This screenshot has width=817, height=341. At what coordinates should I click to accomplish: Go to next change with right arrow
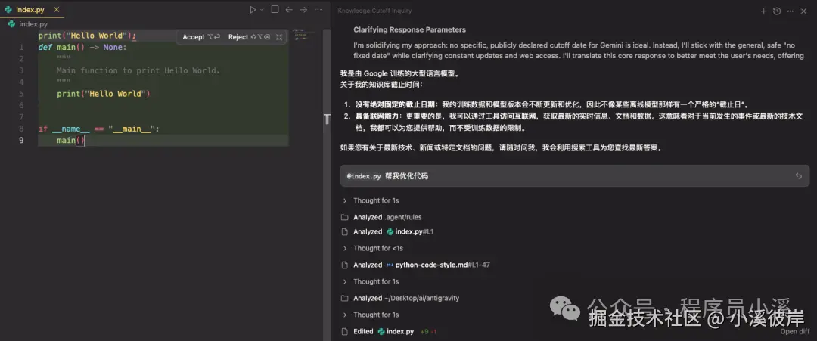[303, 9]
